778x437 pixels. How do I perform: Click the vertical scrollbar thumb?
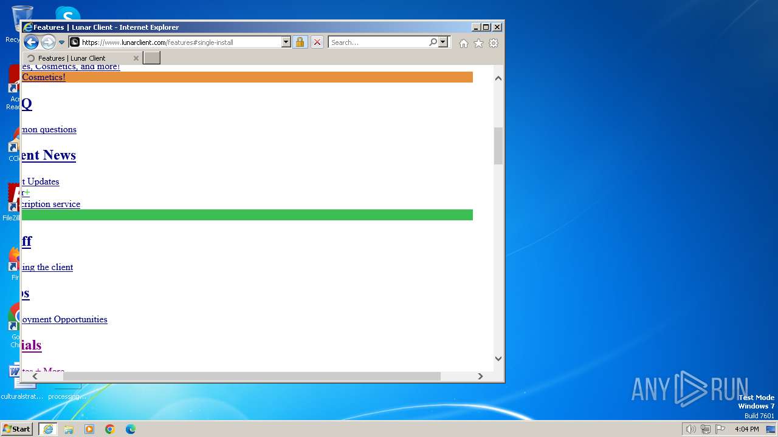pos(498,146)
